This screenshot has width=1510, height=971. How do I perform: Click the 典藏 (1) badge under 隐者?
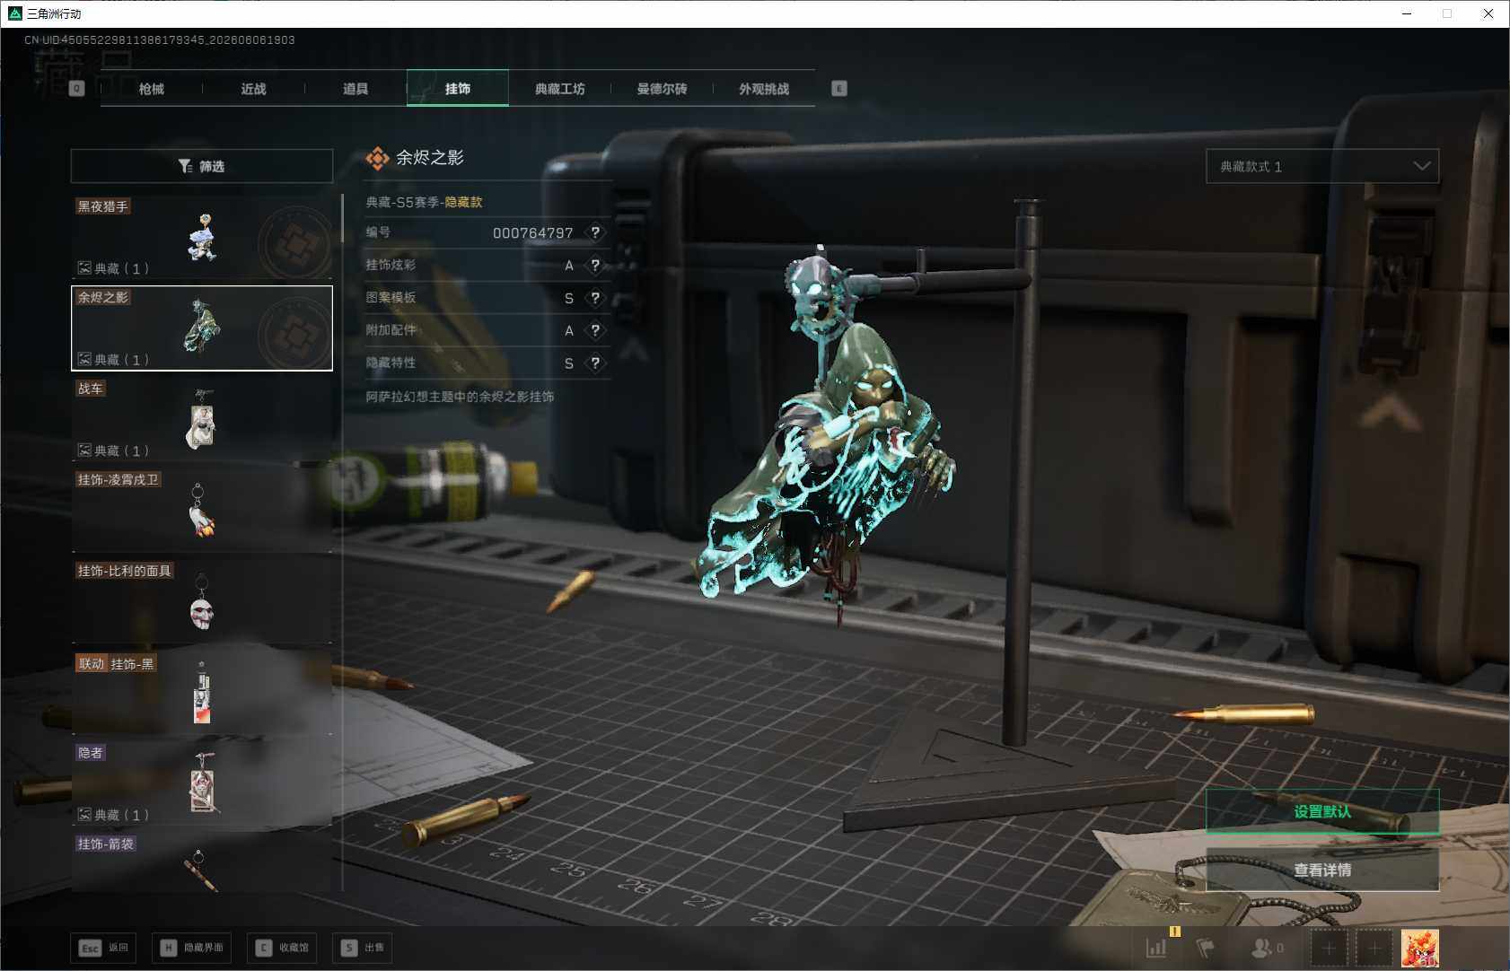click(x=113, y=815)
